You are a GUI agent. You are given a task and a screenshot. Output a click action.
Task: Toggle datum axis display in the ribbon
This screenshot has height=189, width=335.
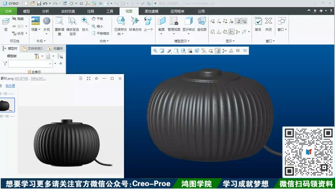pyautogui.click(x=219, y=21)
